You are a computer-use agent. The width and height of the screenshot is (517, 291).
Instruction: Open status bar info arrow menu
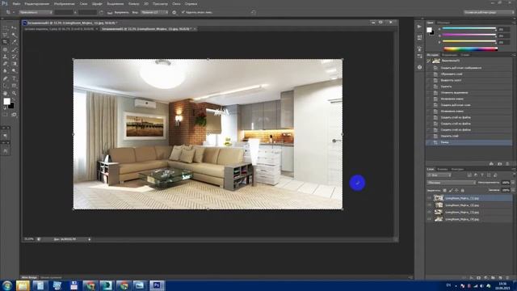[90, 239]
